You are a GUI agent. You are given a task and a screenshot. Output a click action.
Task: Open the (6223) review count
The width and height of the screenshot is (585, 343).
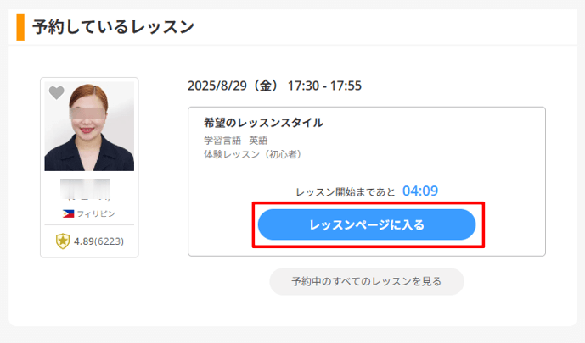tap(110, 241)
